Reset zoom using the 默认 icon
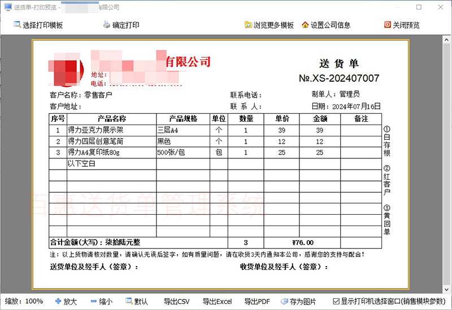 [128, 302]
